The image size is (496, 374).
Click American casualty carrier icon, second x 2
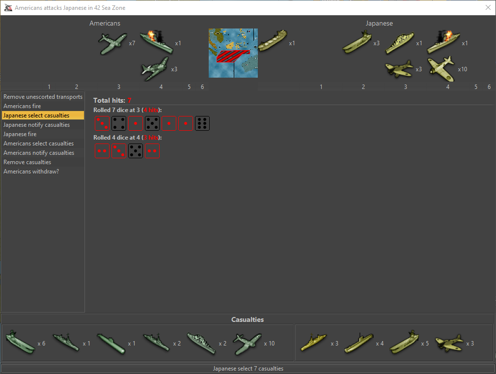pyautogui.click(x=201, y=343)
